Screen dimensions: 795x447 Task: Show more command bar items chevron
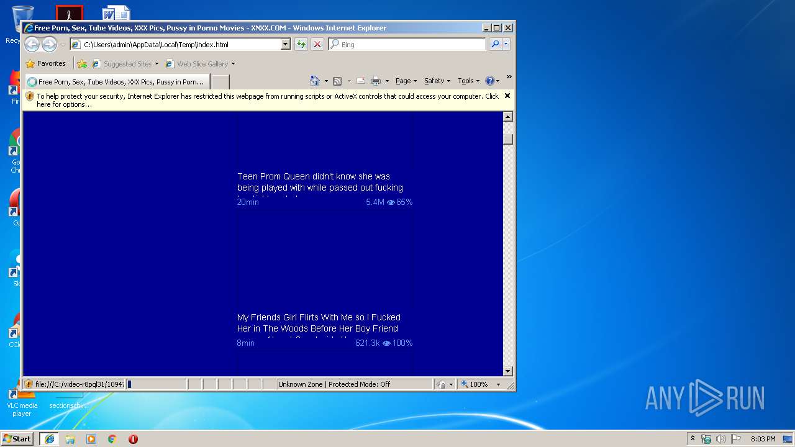point(509,78)
